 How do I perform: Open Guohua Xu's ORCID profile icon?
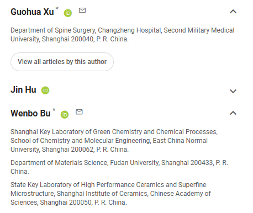pos(68,13)
